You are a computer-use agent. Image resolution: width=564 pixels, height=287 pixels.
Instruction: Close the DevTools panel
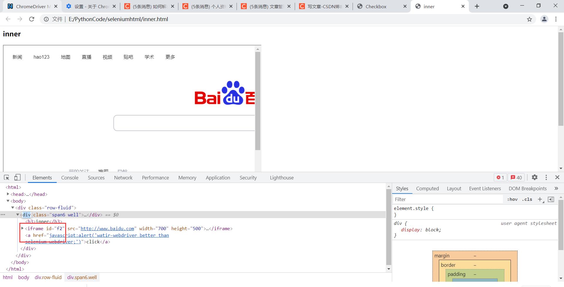tap(557, 177)
